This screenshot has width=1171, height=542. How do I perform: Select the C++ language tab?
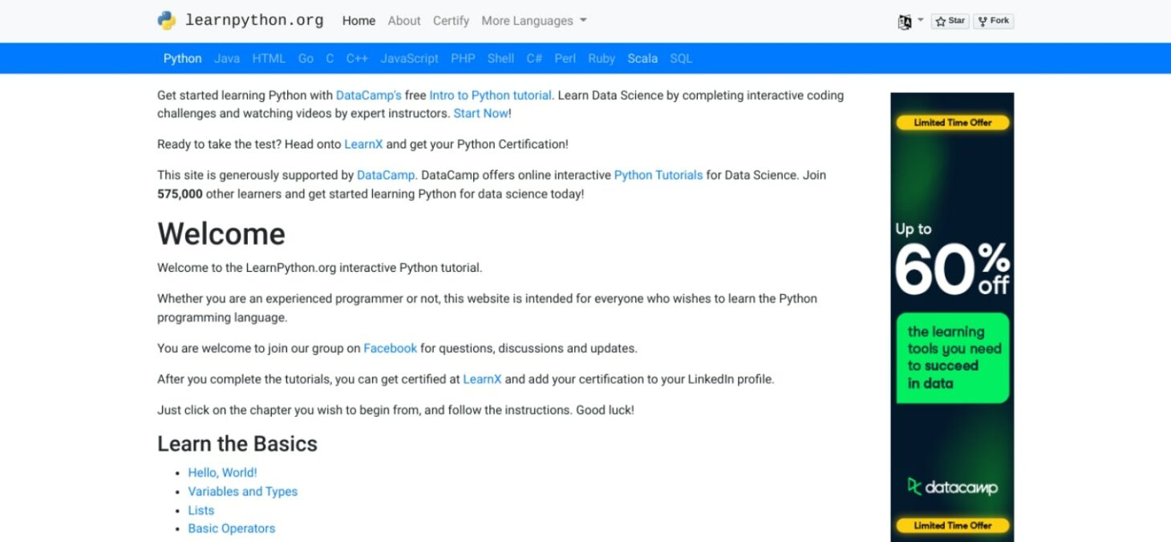357,59
